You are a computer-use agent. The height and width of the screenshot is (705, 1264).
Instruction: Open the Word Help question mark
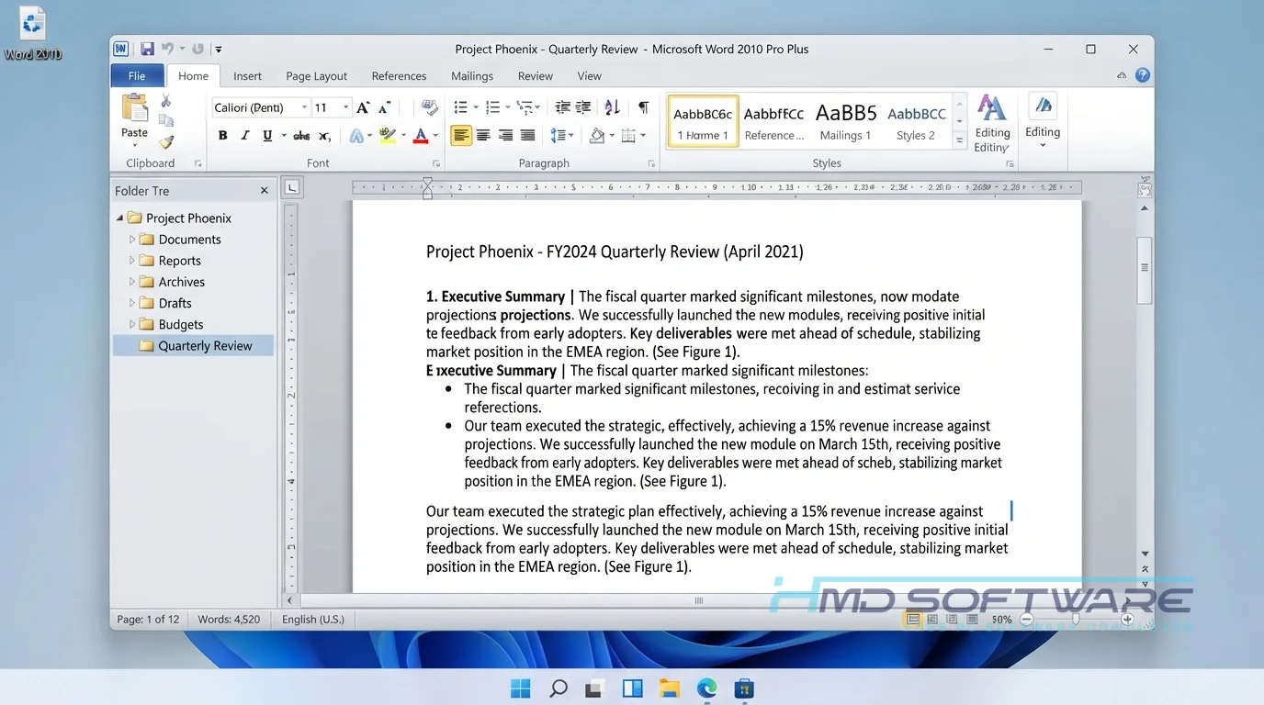point(1143,75)
